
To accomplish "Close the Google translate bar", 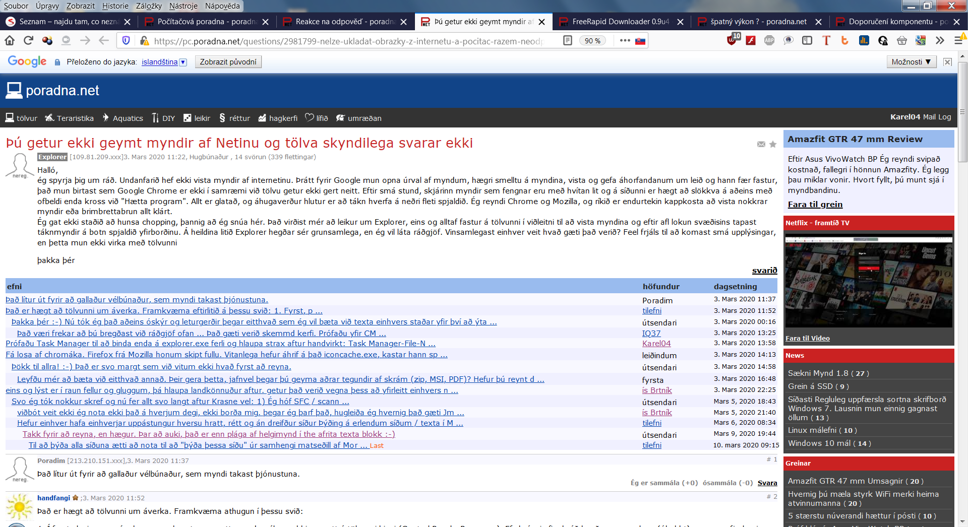I will coord(948,62).
